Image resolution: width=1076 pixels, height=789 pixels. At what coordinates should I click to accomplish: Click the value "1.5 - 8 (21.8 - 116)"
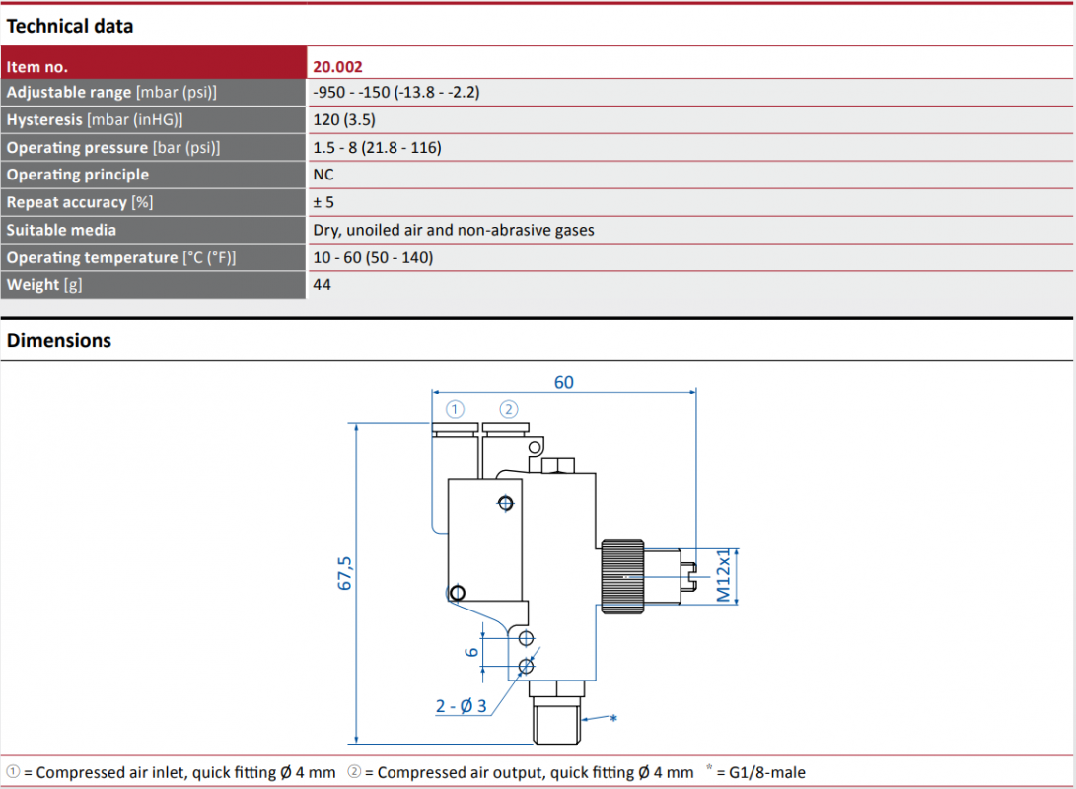point(378,148)
